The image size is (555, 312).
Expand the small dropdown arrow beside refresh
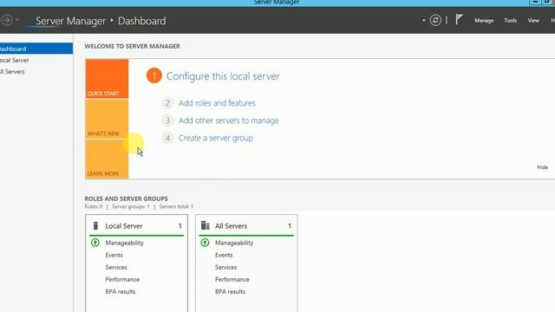[424, 21]
